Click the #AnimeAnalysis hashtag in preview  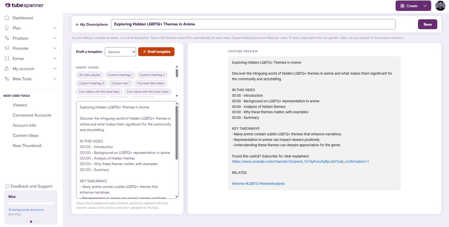[x=272, y=184]
